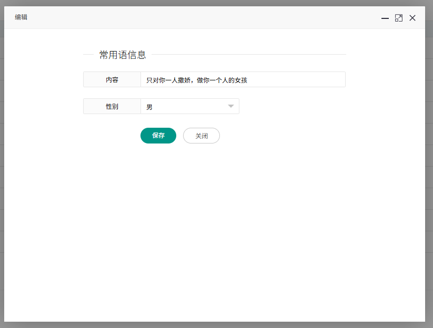Maximize the 编辑 dialog window

click(399, 18)
